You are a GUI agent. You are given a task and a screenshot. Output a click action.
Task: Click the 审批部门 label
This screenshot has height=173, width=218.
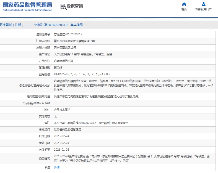(44, 130)
